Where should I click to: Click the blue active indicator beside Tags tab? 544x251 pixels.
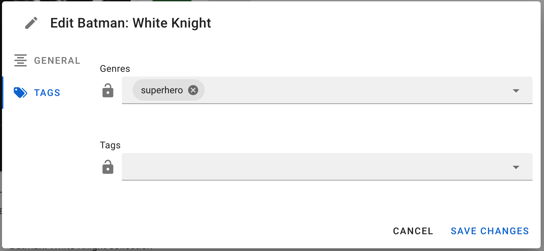pyautogui.click(x=3, y=93)
